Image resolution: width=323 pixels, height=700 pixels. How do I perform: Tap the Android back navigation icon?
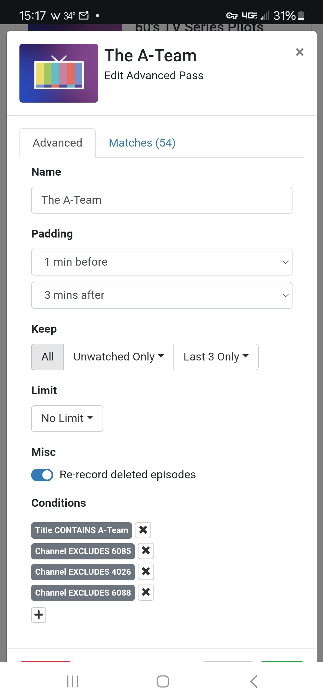coord(254,681)
